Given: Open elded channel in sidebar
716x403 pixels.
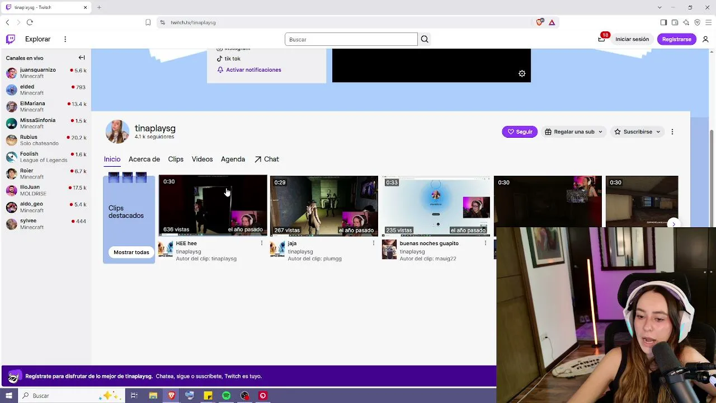Looking at the screenshot, I should (46, 90).
